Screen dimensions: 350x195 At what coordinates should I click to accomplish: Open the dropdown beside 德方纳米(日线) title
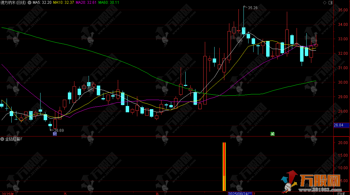30,3
